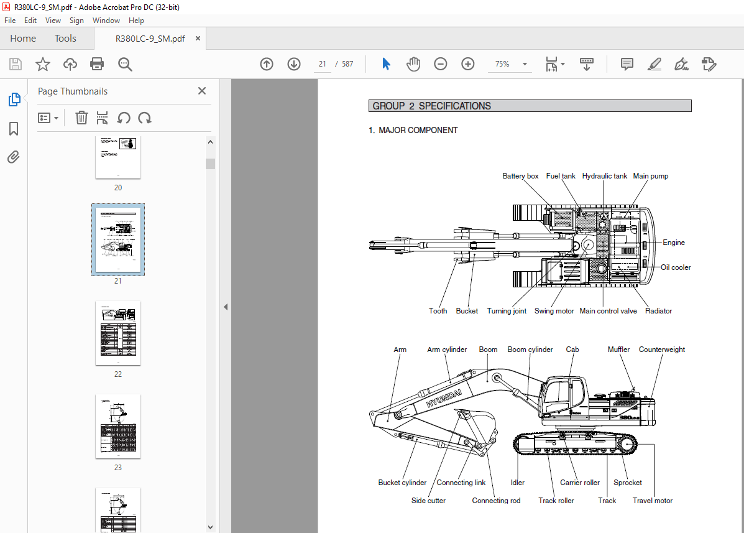Click the Oil cooler label
This screenshot has height=533, width=744.
click(676, 267)
